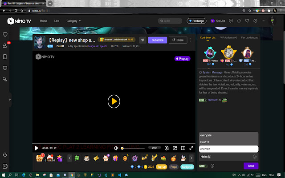Viewport: 285px width, 178px height.
Task: Click the Streamer Leaderboard rank badge
Action: (x=117, y=40)
